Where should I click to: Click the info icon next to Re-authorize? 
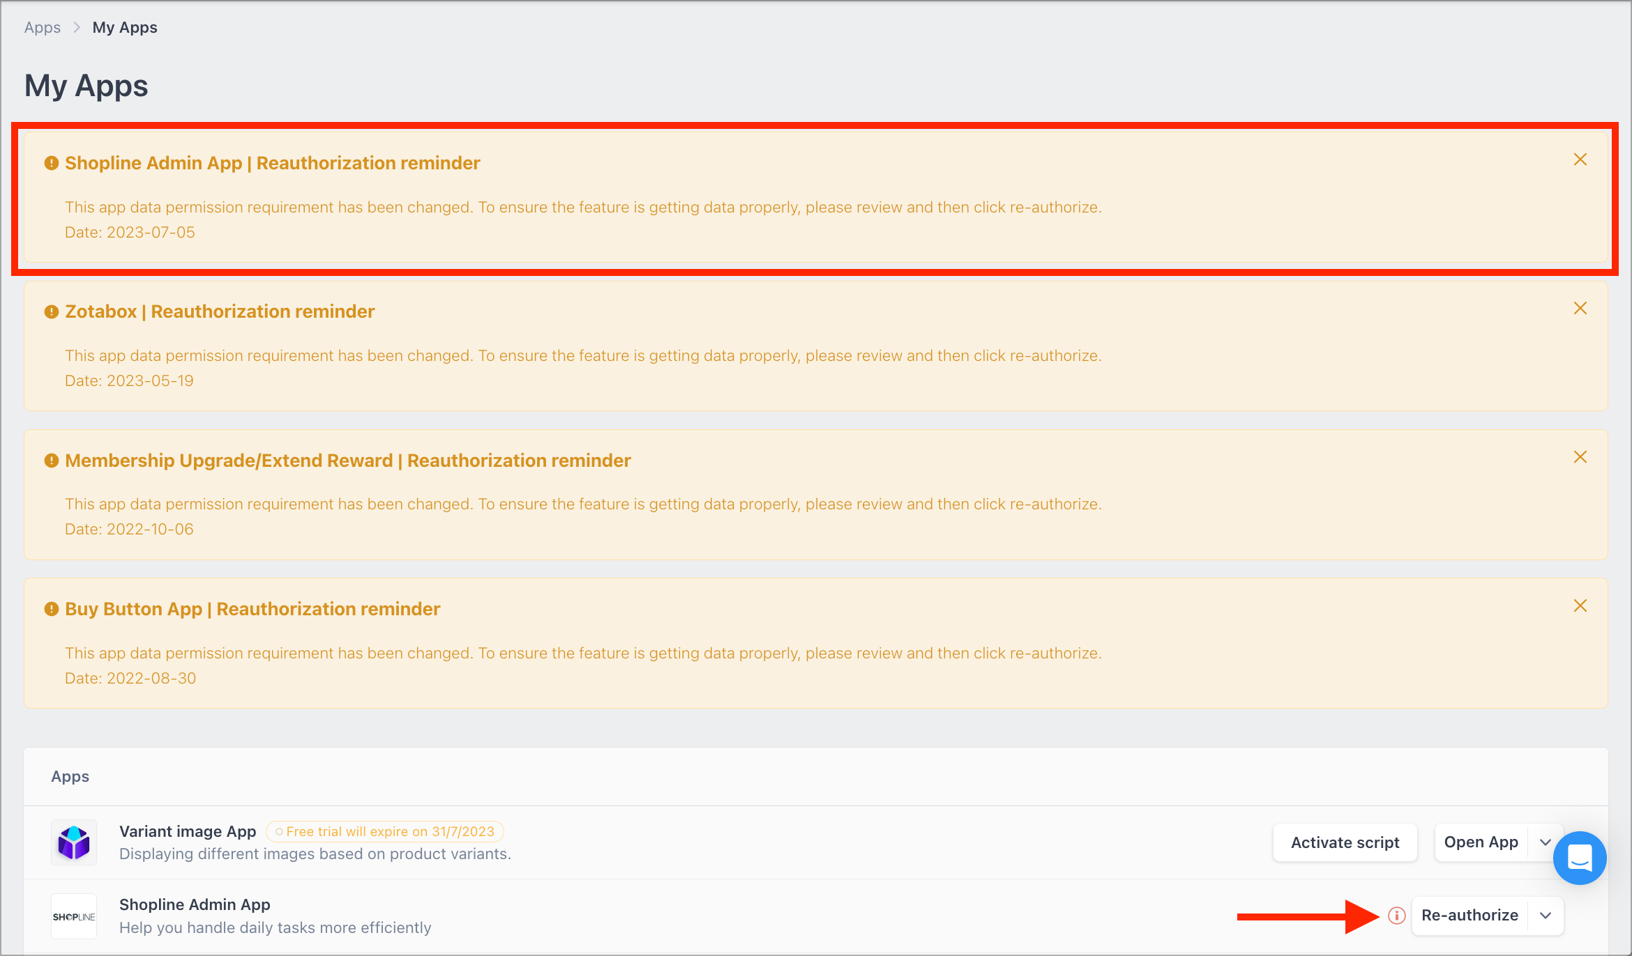[x=1396, y=916]
